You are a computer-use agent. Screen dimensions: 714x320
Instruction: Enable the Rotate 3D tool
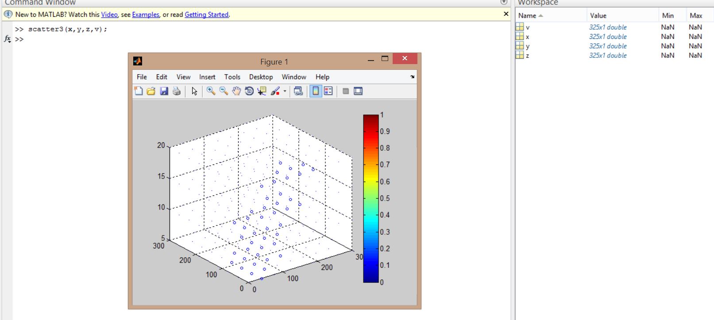pyautogui.click(x=249, y=91)
